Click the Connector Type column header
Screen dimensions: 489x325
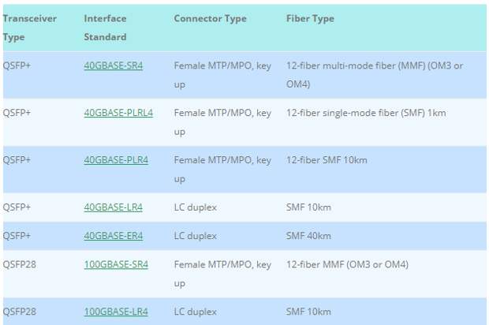coord(211,19)
